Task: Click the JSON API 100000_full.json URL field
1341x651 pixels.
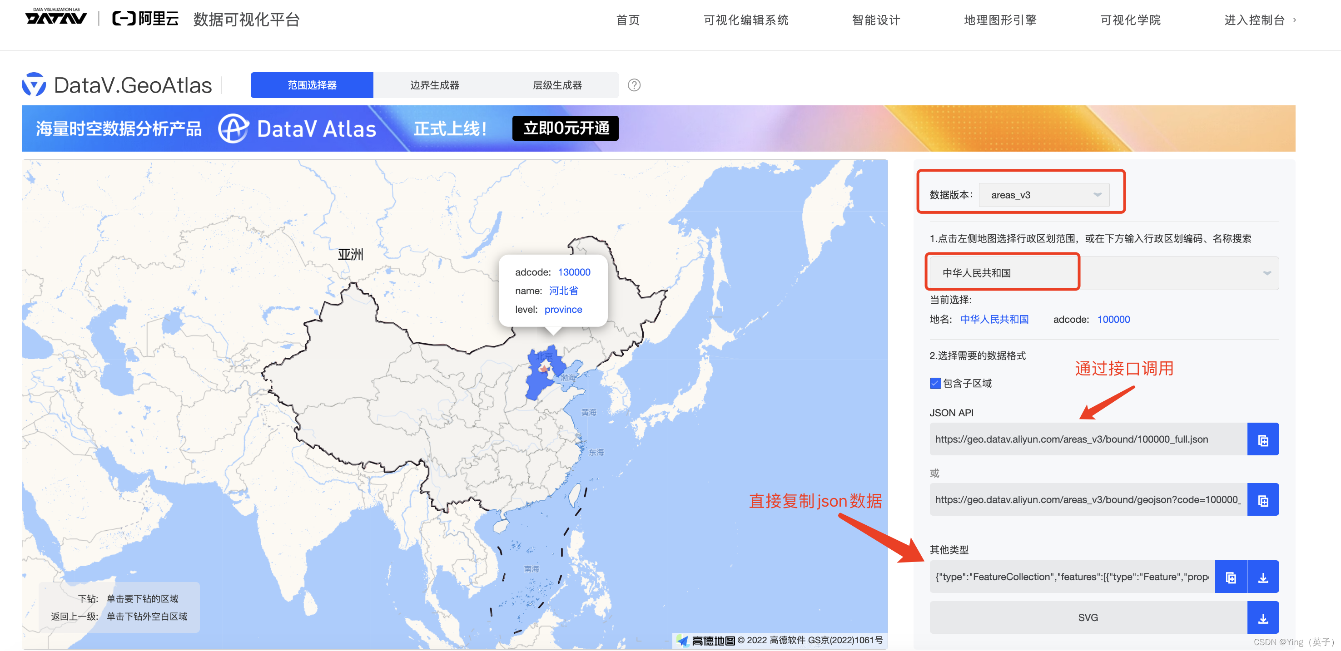Action: 1088,439
